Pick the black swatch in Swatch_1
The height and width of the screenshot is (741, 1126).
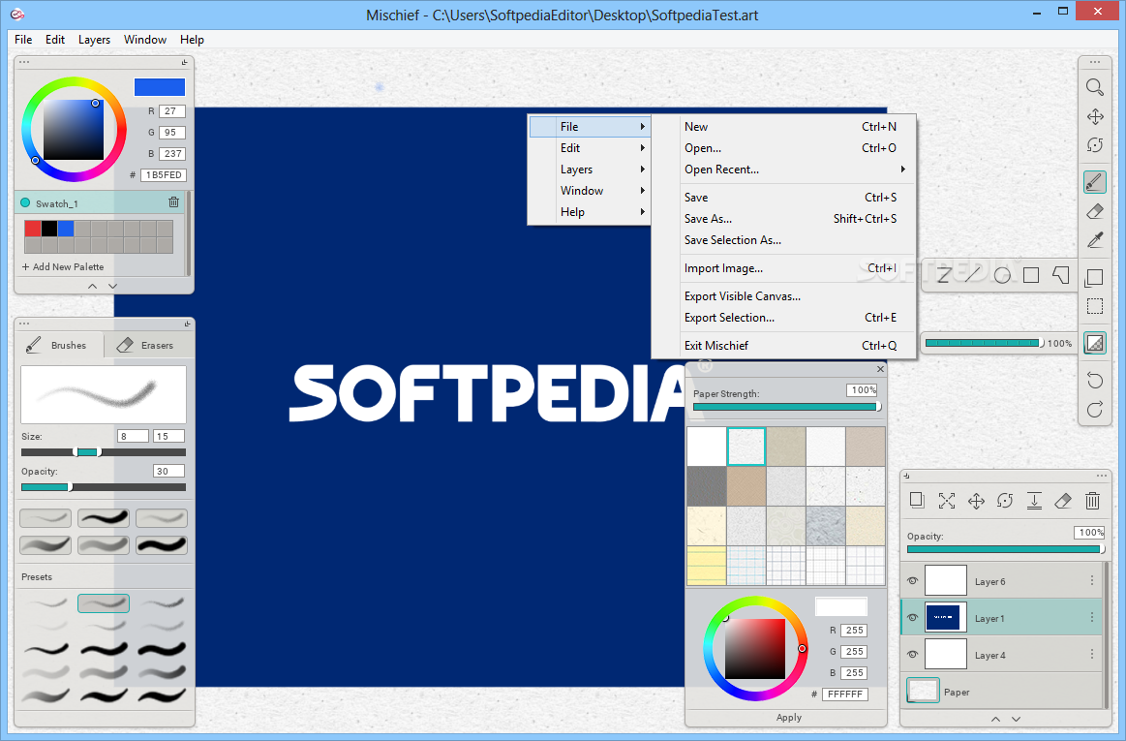tap(48, 229)
